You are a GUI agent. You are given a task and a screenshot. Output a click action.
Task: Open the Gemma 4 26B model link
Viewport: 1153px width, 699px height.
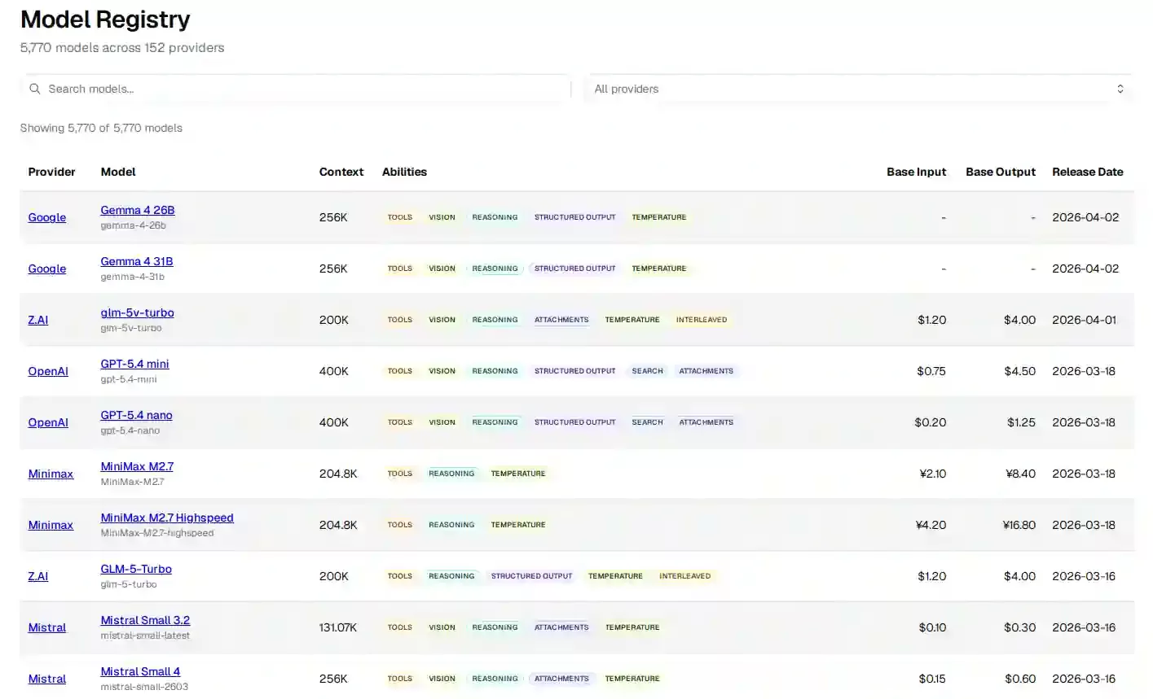137,210
